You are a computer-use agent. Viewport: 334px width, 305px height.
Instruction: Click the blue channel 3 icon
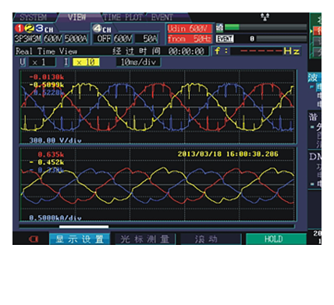40,28
